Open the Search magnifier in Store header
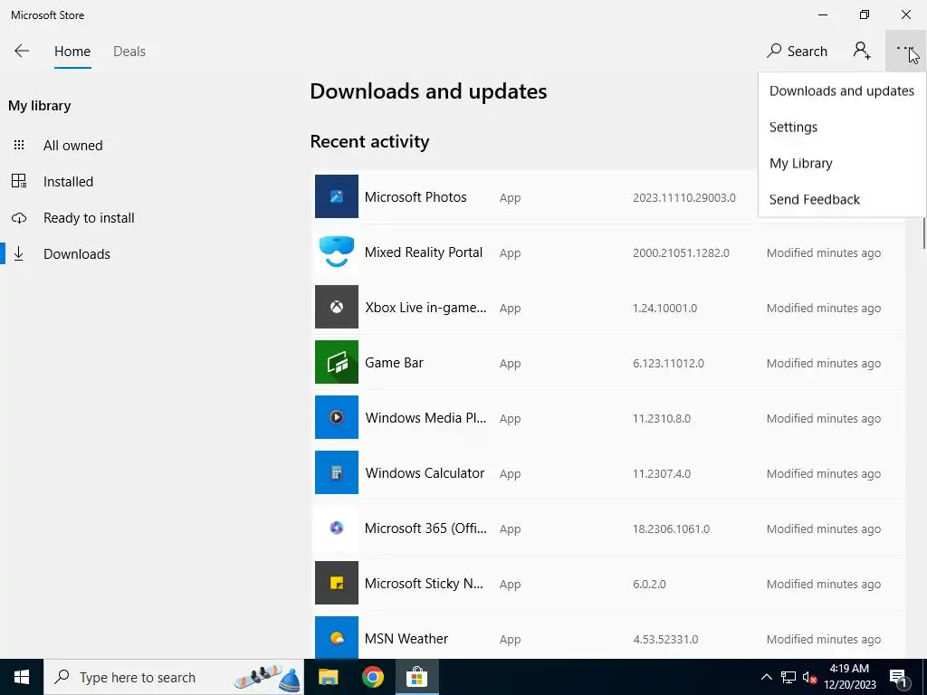The width and height of the screenshot is (927, 695). 774,51
